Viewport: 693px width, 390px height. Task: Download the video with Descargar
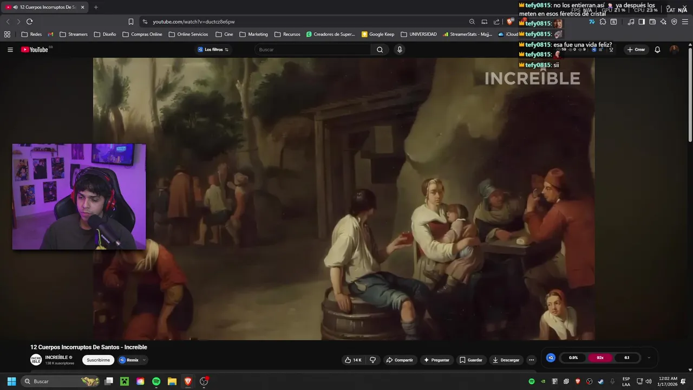pyautogui.click(x=506, y=360)
